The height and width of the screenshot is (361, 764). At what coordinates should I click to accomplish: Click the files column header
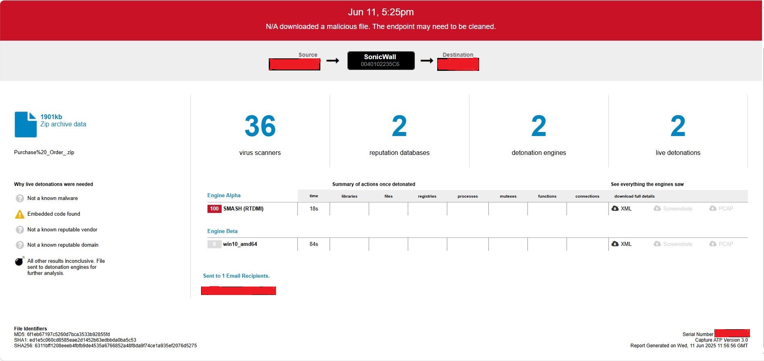pos(388,196)
